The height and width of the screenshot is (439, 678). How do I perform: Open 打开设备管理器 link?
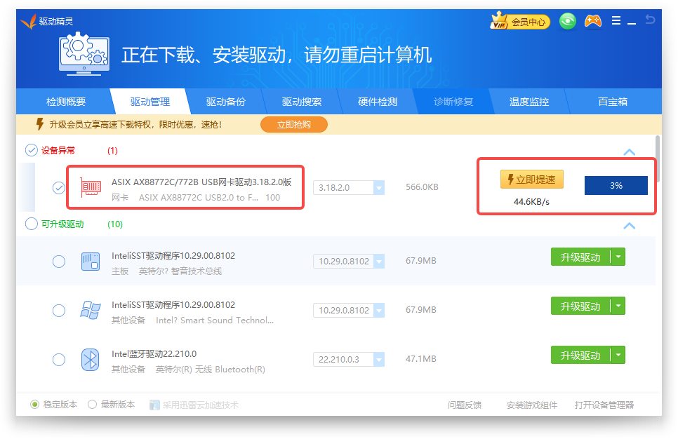tap(604, 405)
